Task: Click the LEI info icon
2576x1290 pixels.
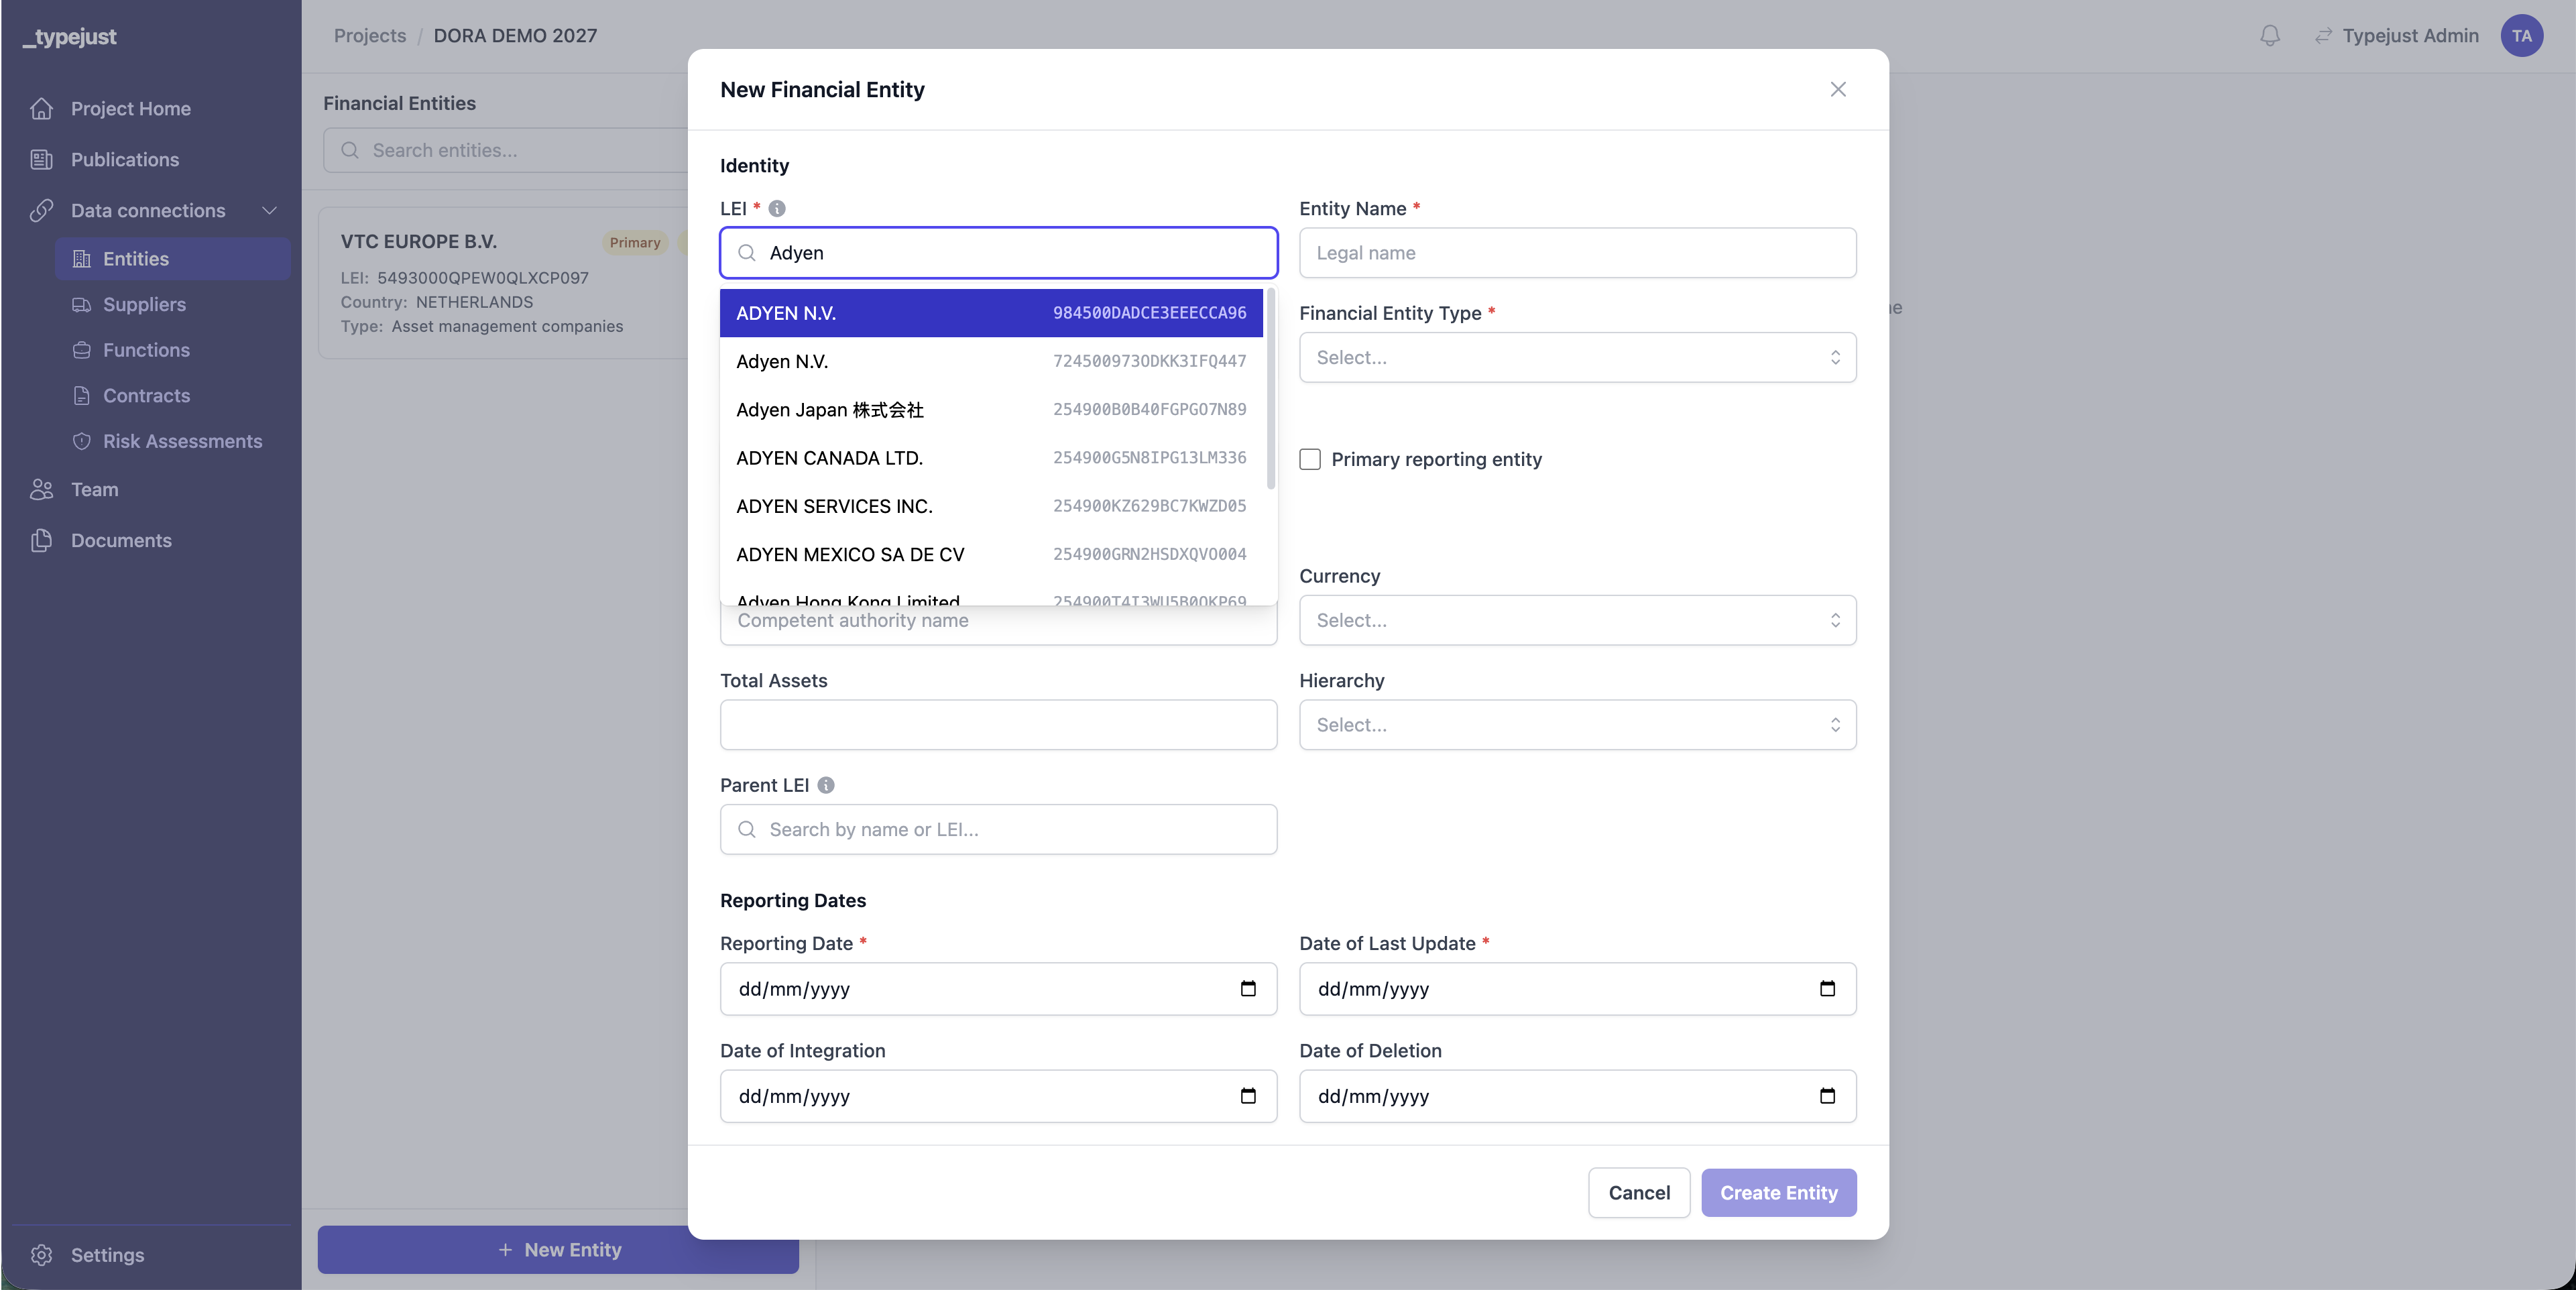Action: (x=777, y=208)
